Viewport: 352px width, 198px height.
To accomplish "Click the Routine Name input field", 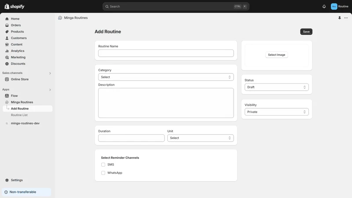I will [x=166, y=53].
